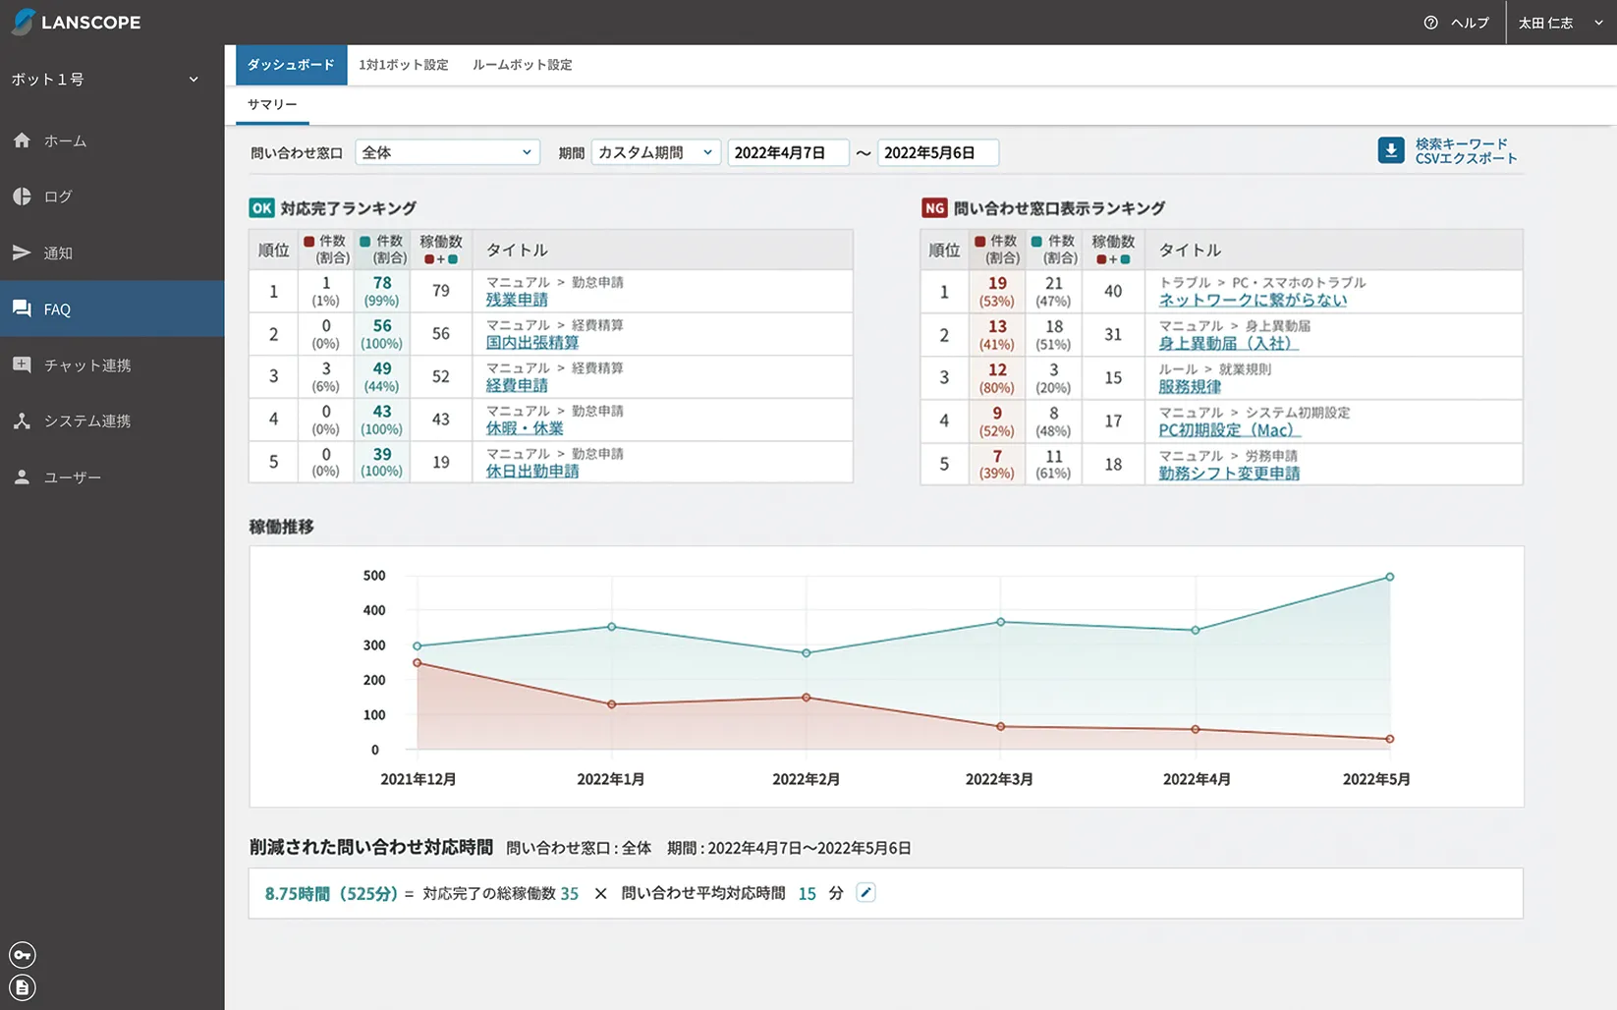
Task: Click the start date field 2022年4月7日
Action: point(788,152)
